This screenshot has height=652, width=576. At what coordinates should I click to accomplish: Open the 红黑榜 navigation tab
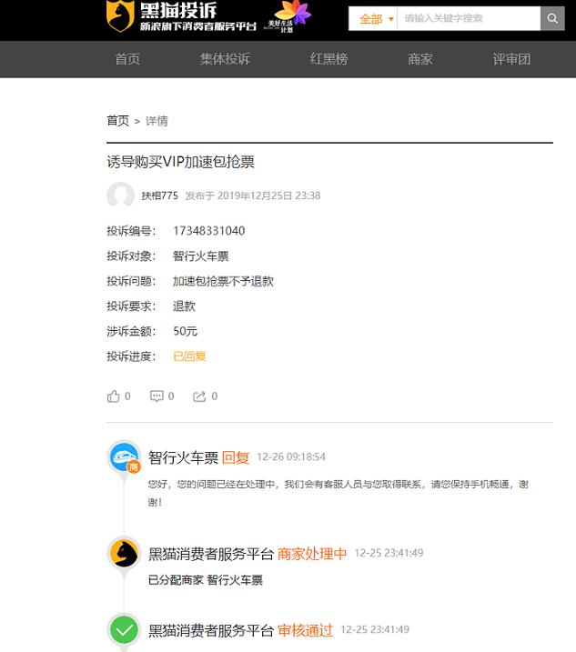328,59
